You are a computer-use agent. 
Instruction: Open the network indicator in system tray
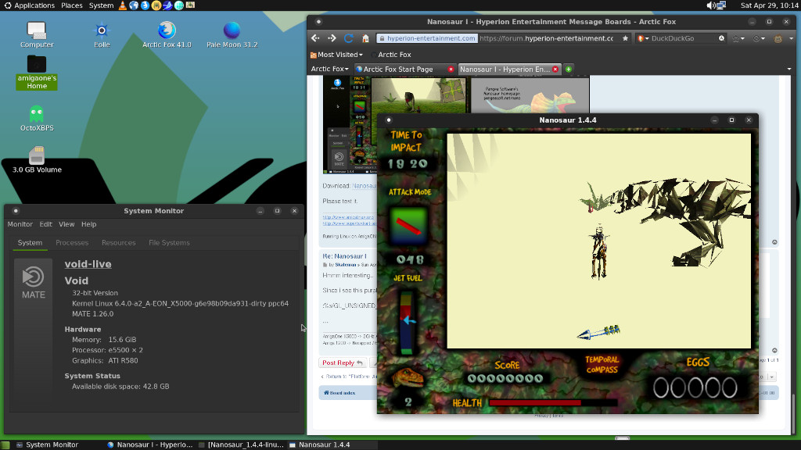[721, 5]
